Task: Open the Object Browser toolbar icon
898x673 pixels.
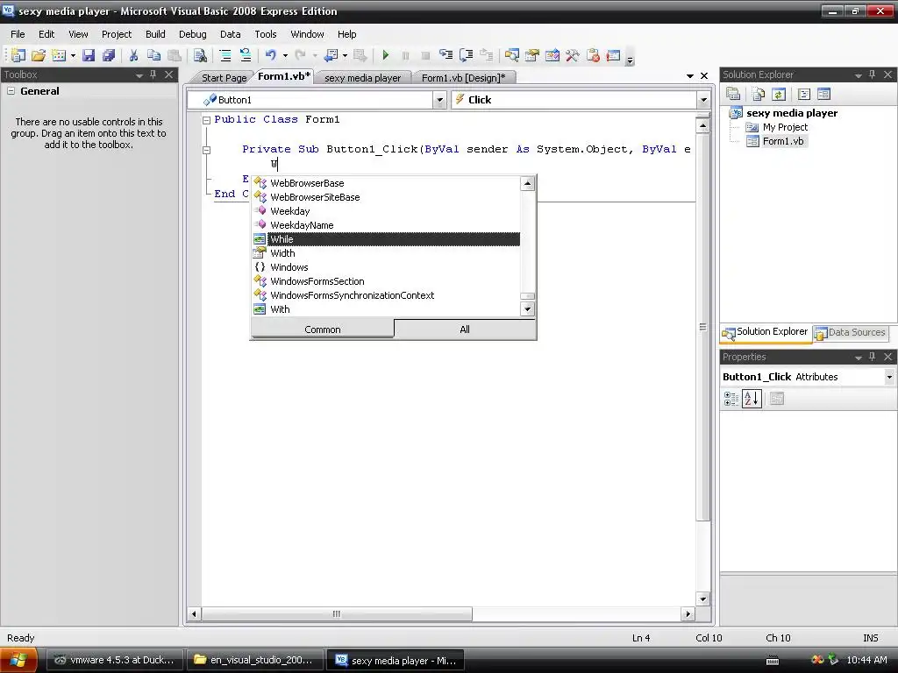Action: (x=552, y=55)
